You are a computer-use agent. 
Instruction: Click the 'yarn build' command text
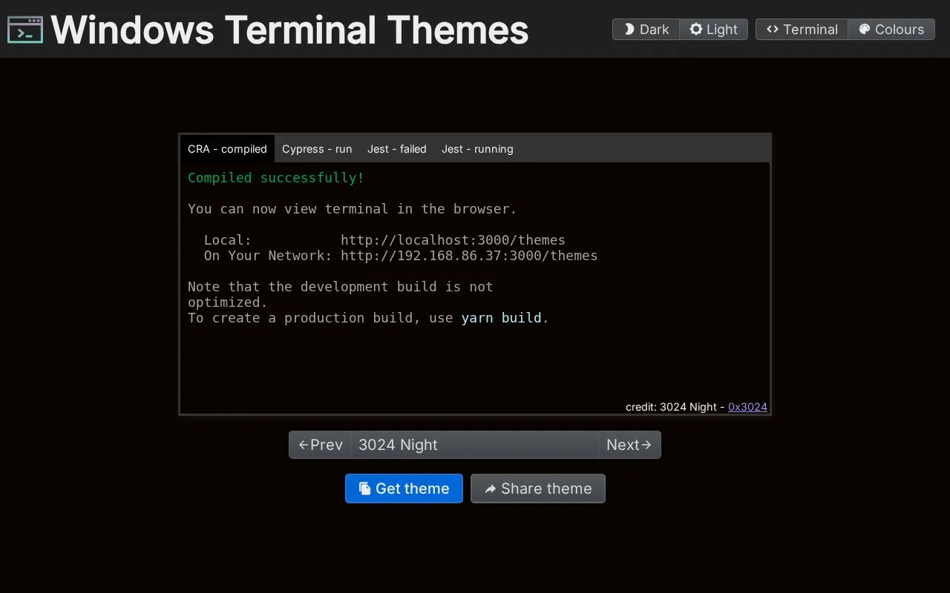[x=501, y=318]
